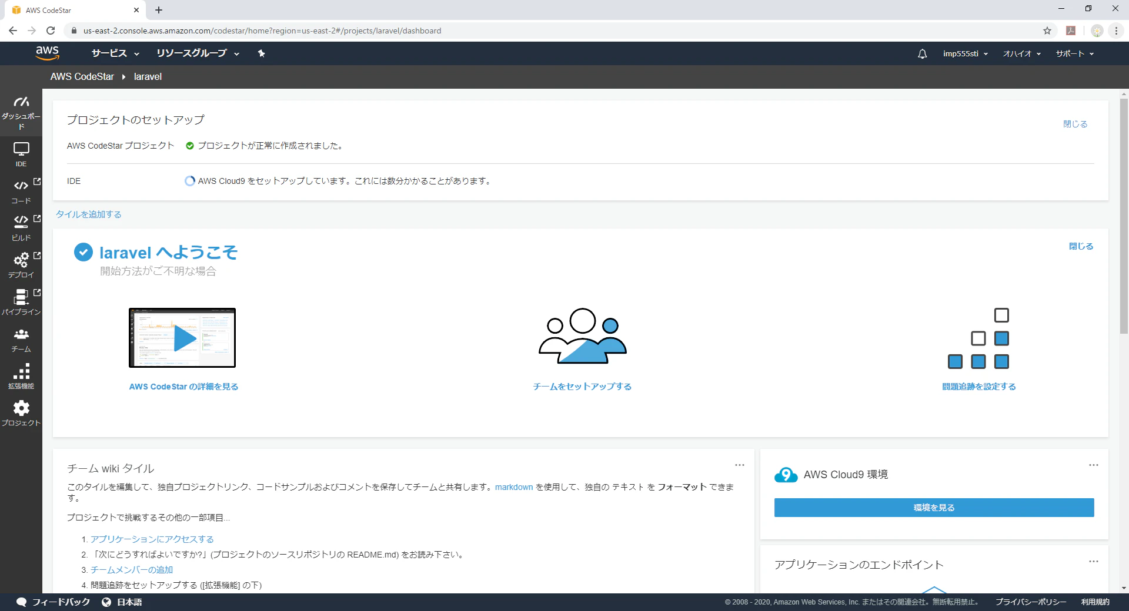This screenshot has width=1129, height=611.
Task: Open the チーム wiki tile options ellipsis
Action: pos(740,465)
